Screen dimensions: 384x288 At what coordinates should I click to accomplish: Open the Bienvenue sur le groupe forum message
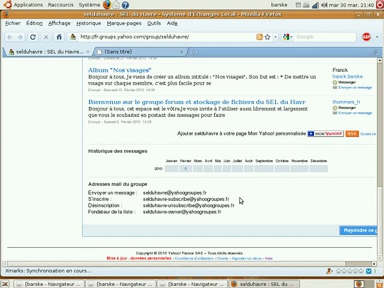tap(197, 102)
